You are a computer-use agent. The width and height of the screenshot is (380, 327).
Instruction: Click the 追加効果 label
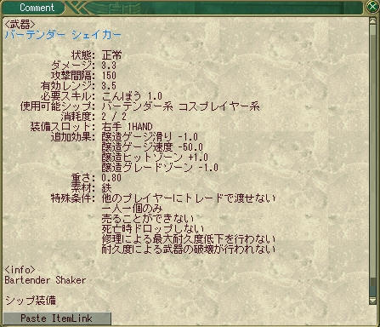click(x=73, y=137)
